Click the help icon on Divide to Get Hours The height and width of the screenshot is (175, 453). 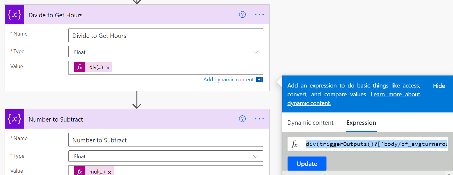(242, 15)
